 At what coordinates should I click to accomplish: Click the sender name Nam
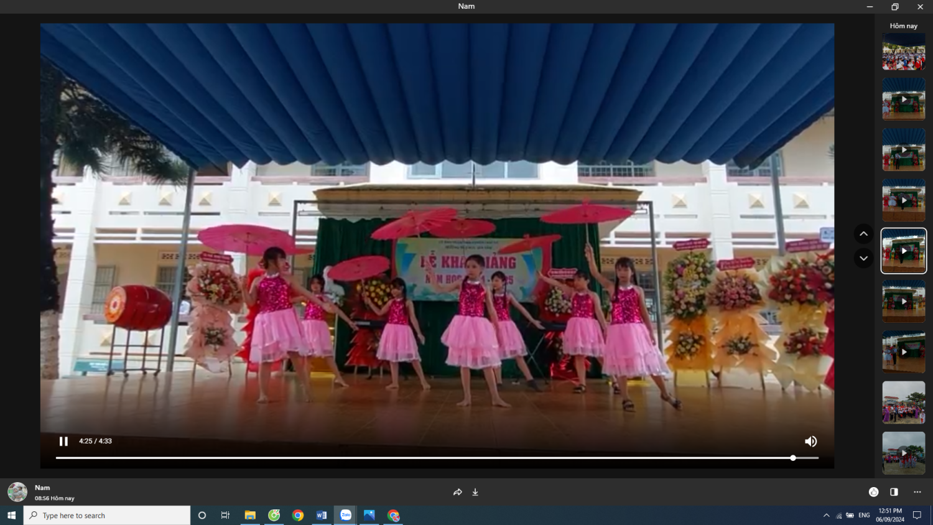42,488
